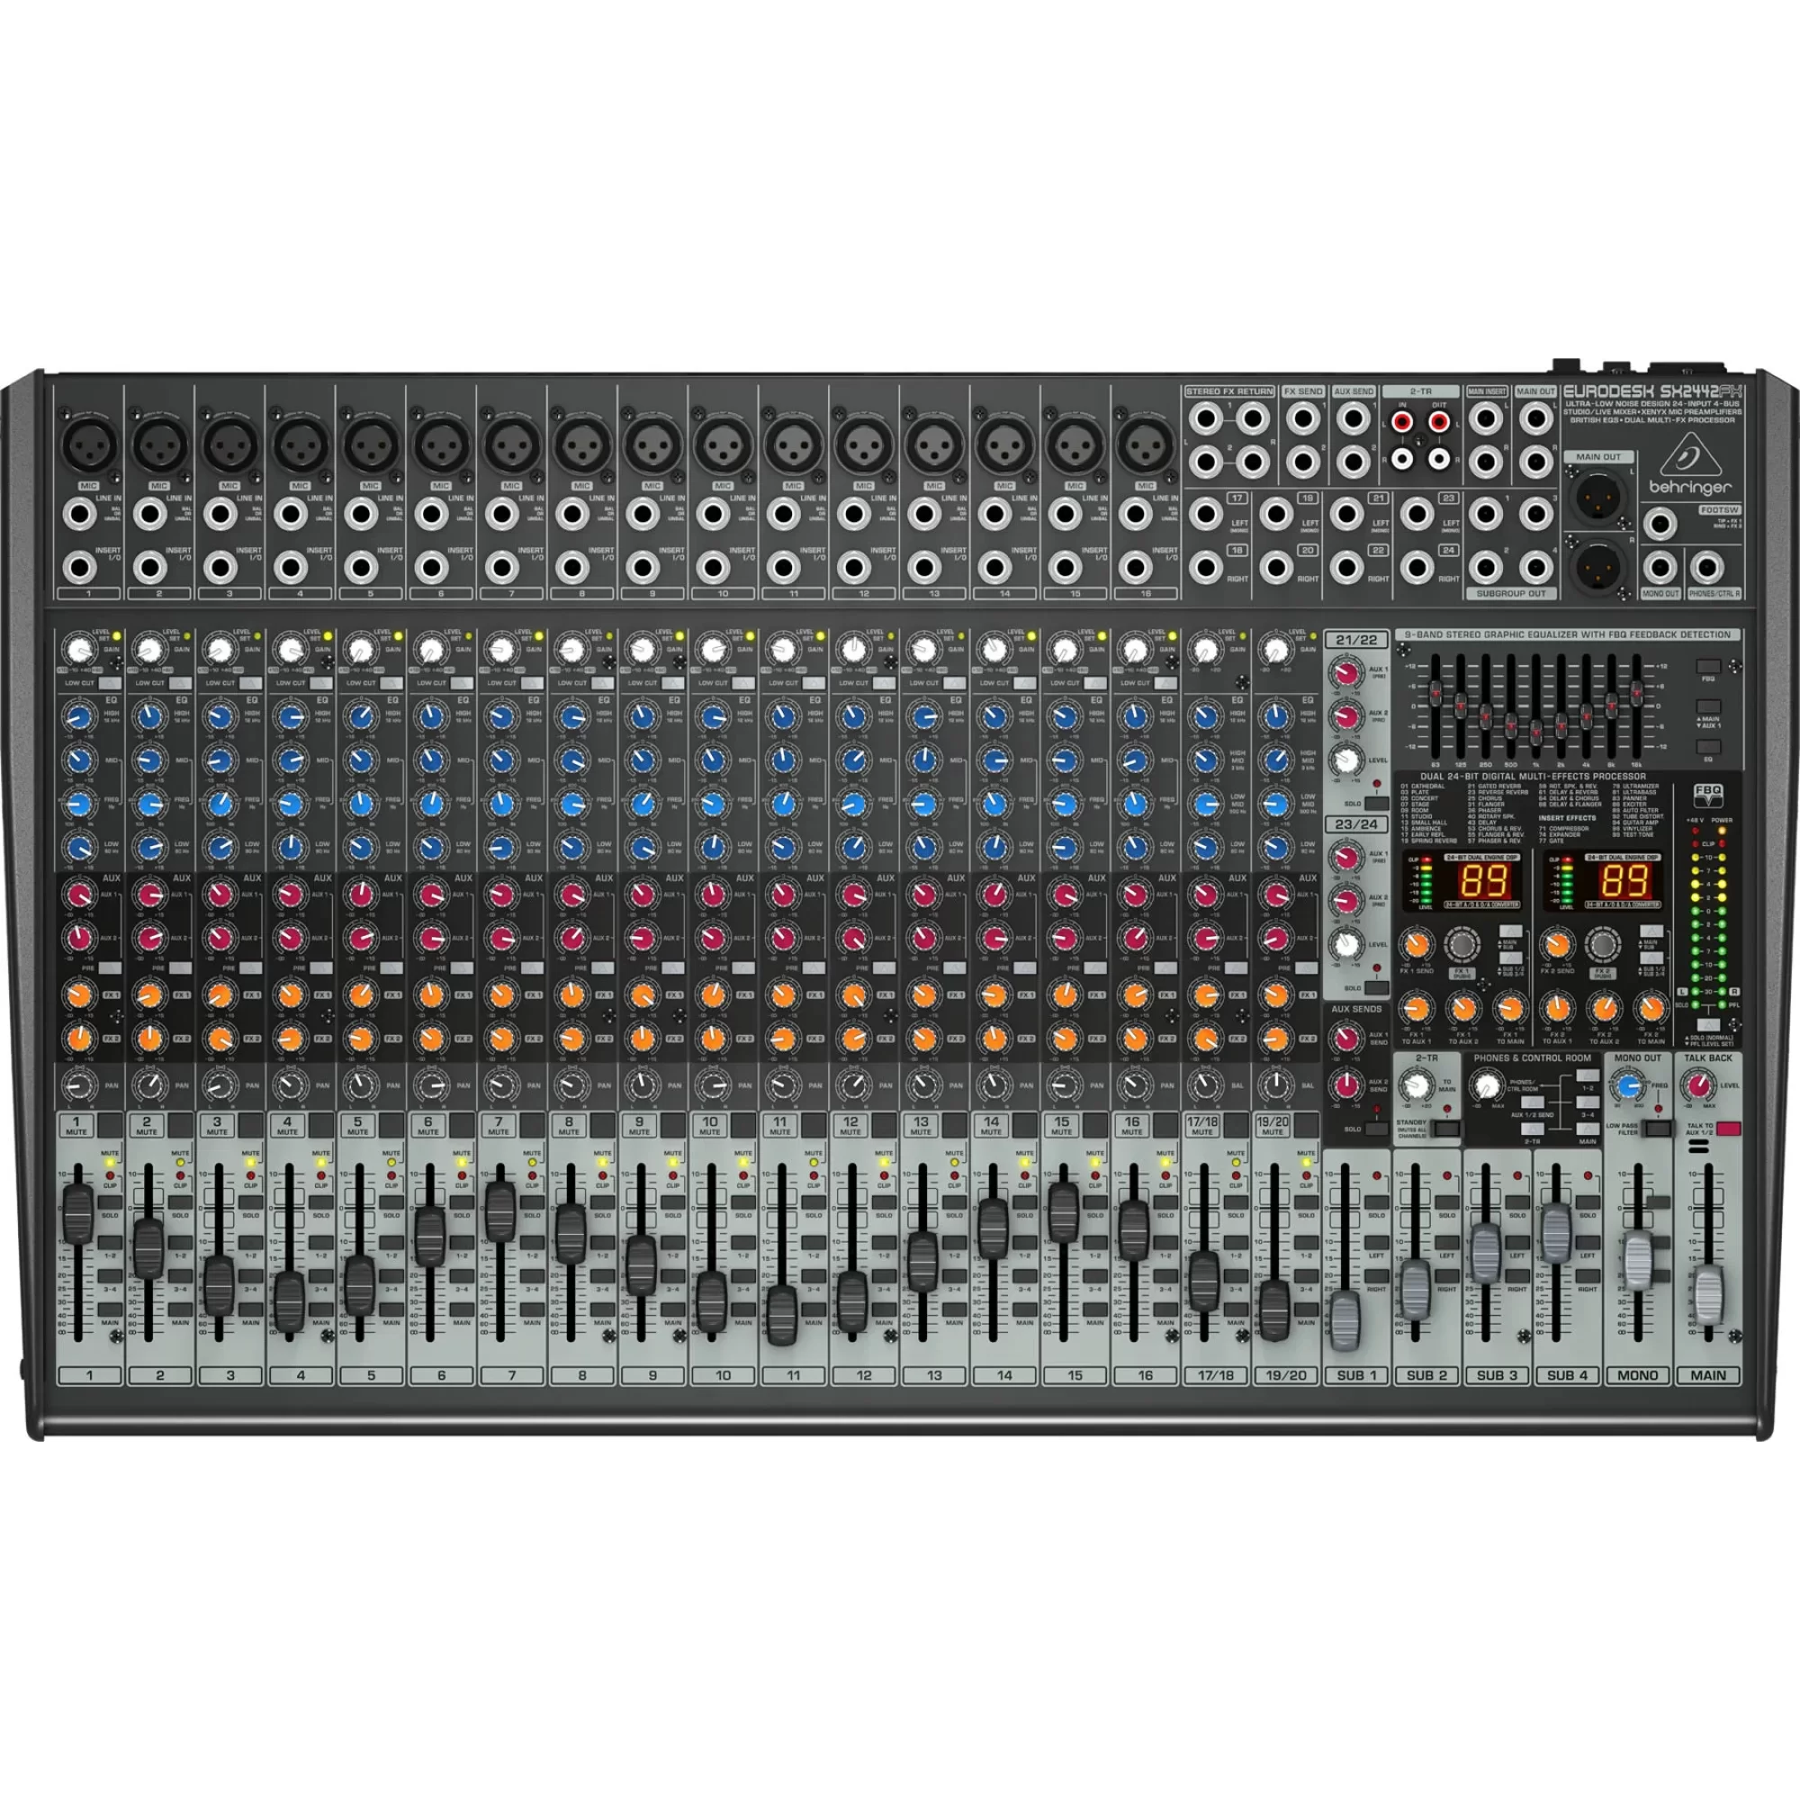
Task: Click the channel 6 PAN knob
Action: point(430,1085)
